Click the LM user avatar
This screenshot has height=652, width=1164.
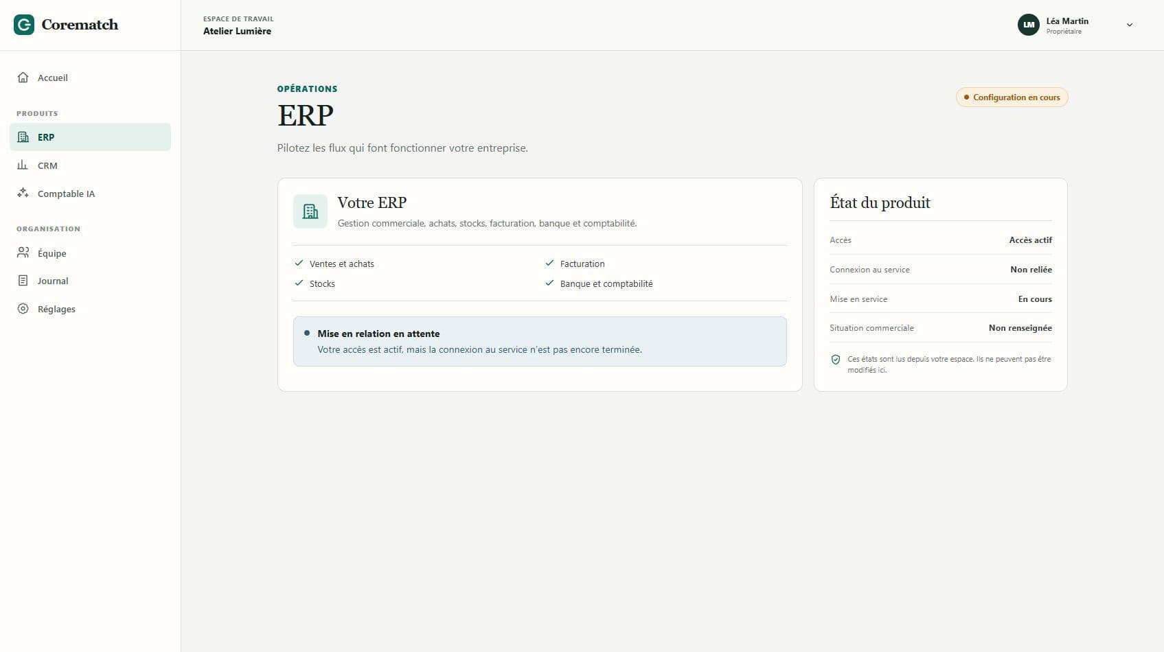click(x=1028, y=25)
